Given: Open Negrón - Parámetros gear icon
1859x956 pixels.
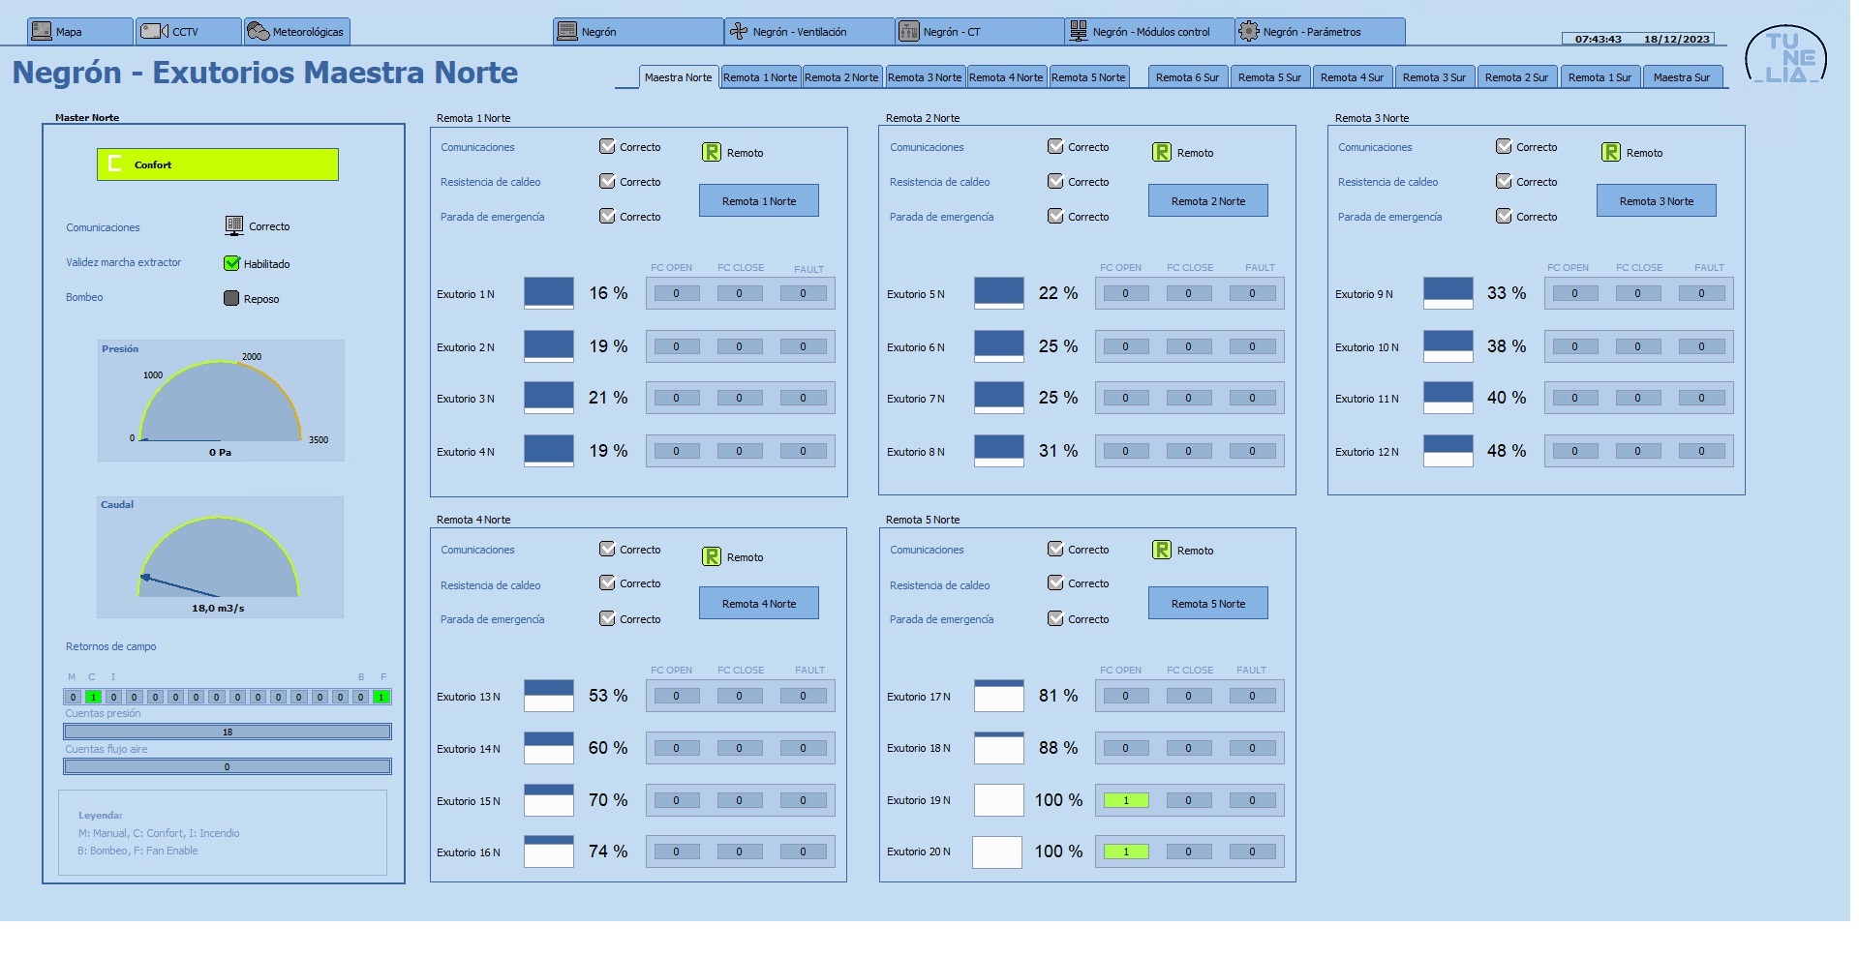Looking at the screenshot, I should point(1249,31).
